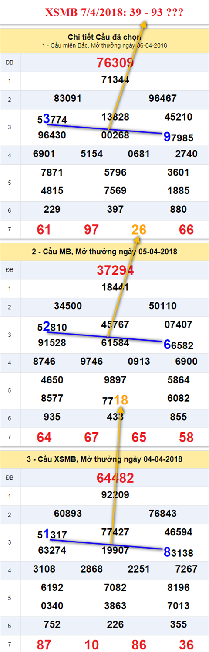Viewport: 209px width, 652px height.
Task: Click the title "XSMB 7/4/2018: 39 - 93 ???"
Action: [114, 13]
